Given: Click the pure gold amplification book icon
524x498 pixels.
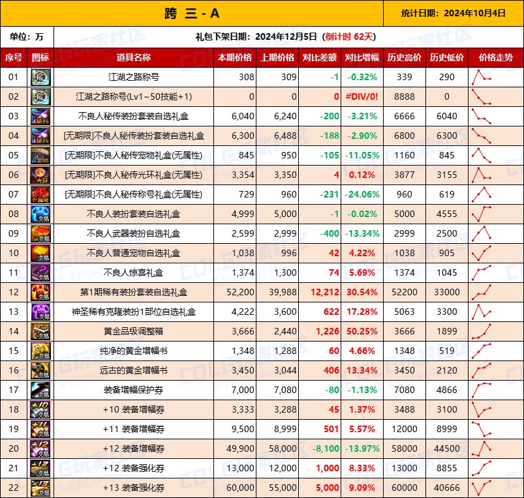Looking at the screenshot, I should (40, 351).
